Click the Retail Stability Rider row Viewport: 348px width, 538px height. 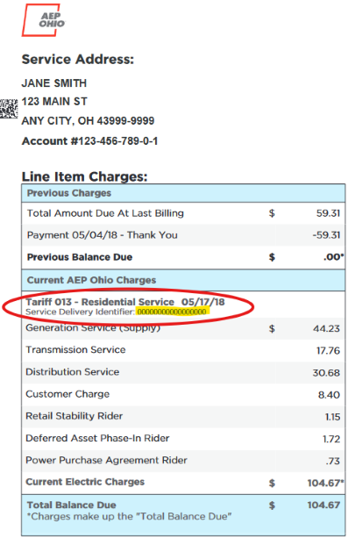pos(183,416)
